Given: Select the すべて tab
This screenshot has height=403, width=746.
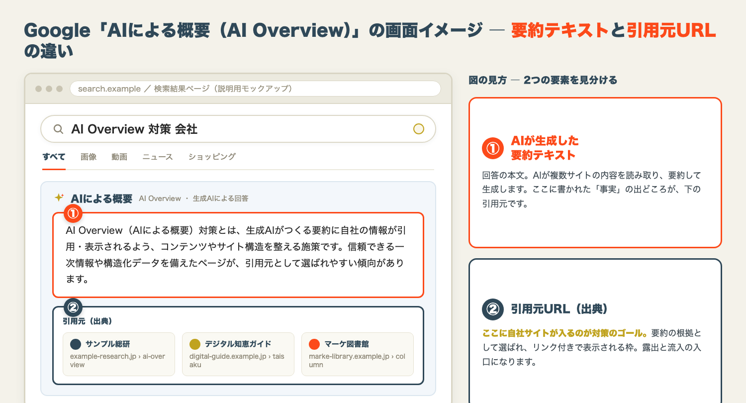Looking at the screenshot, I should coord(54,157).
